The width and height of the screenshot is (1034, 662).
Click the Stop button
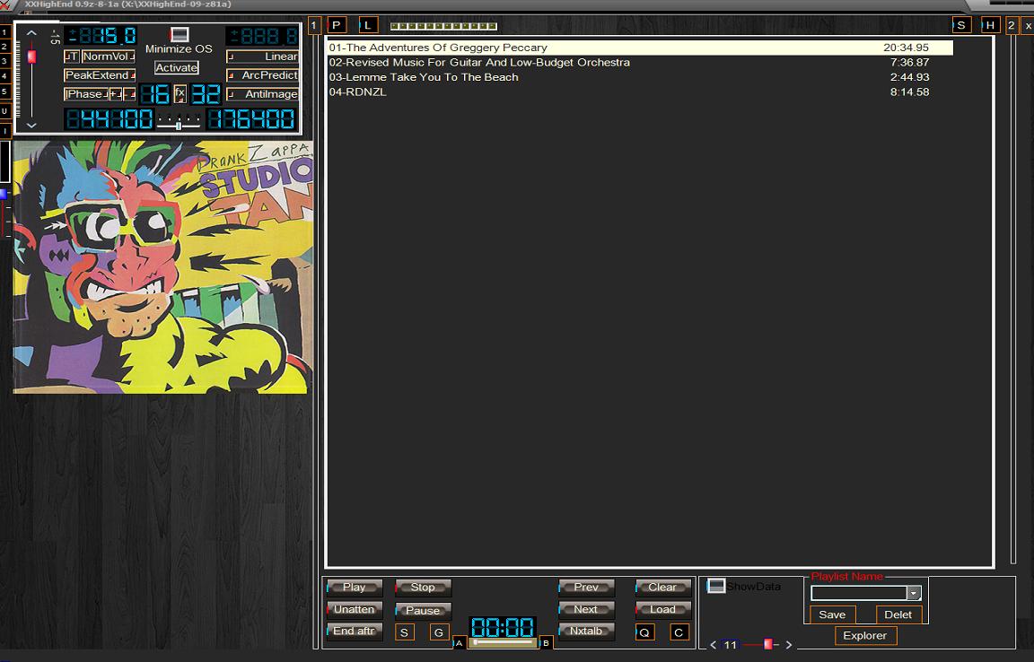[x=423, y=587]
